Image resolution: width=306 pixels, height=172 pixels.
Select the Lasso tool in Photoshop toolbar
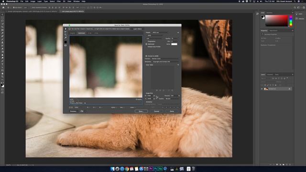point(2,21)
